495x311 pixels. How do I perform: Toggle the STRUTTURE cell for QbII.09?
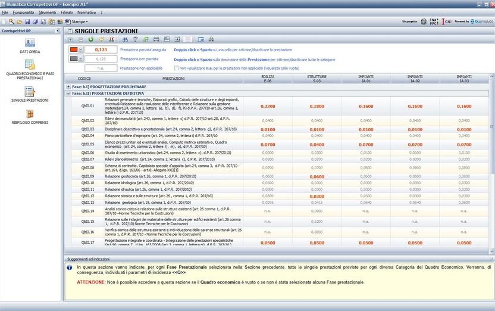pyautogui.click(x=317, y=176)
